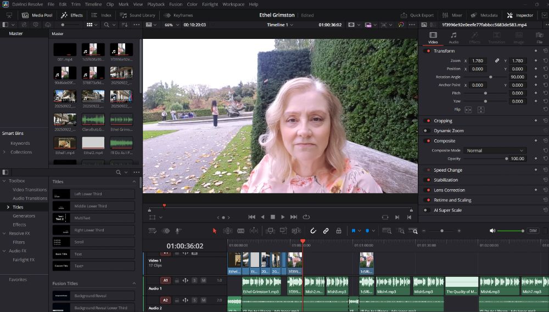Open the Playback menu
This screenshot has height=312, width=549.
tap(156, 4)
